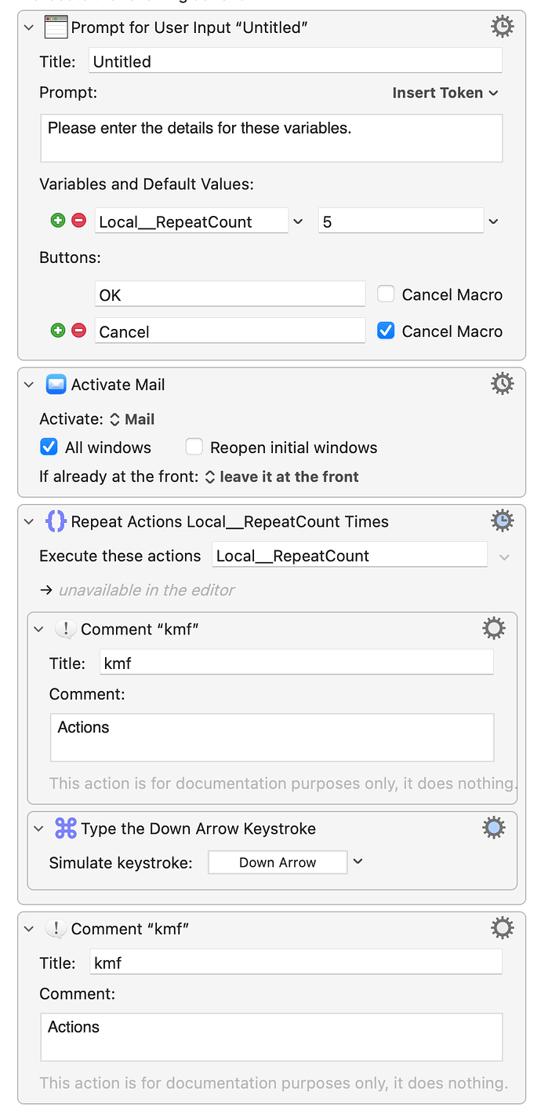Screen dimensions: 541x1111
Task: Open gear menu for Activate Mail action
Action: point(502,384)
